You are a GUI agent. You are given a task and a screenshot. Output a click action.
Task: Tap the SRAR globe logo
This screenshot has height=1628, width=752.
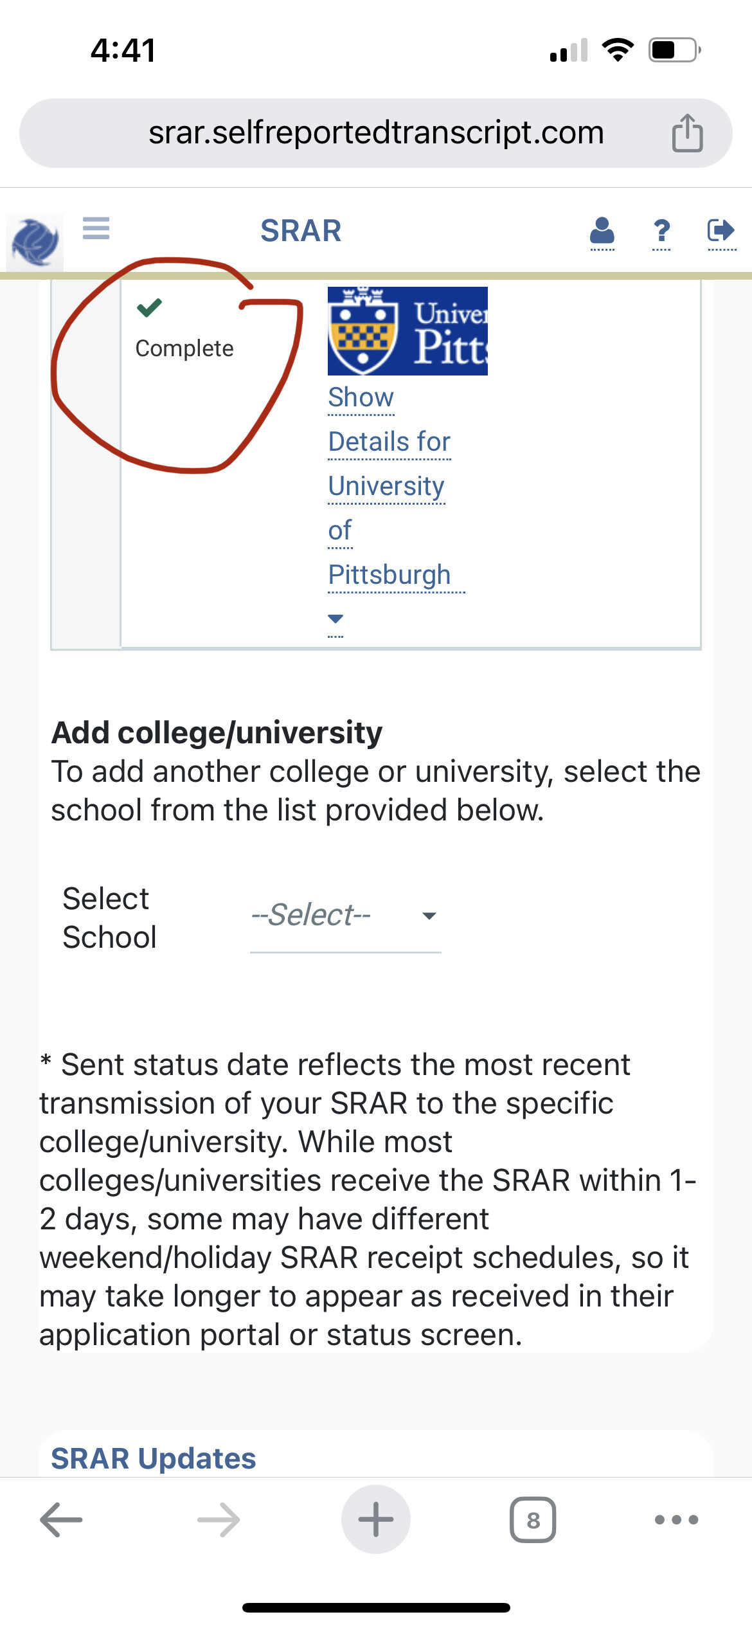click(35, 242)
